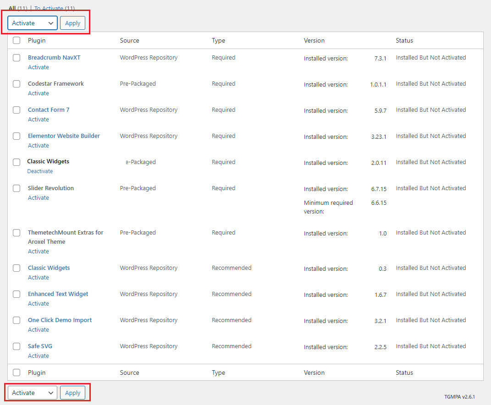Open the Breadcrumb NavXT plugin link

[x=54, y=58]
